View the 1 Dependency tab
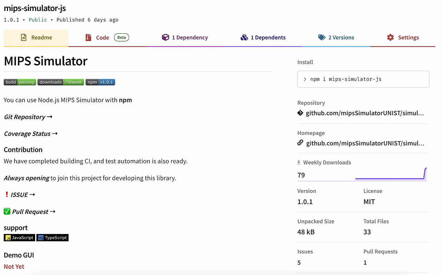Viewport: 442px width, 275px height. tap(185, 38)
